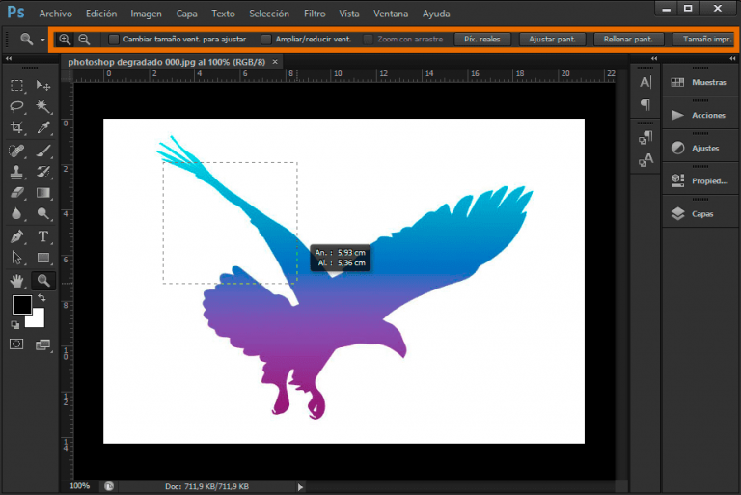The image size is (741, 495).
Task: Reset default foreground and background colors
Action: (15, 324)
